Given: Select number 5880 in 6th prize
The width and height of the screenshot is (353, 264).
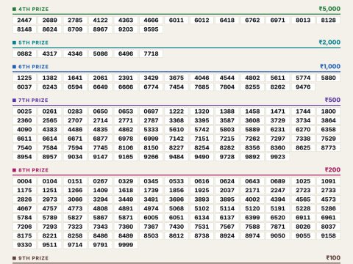Looking at the screenshot, I should tap(329, 78).
